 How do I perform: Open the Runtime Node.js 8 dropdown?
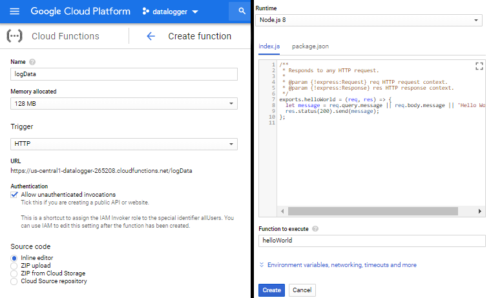pos(369,20)
